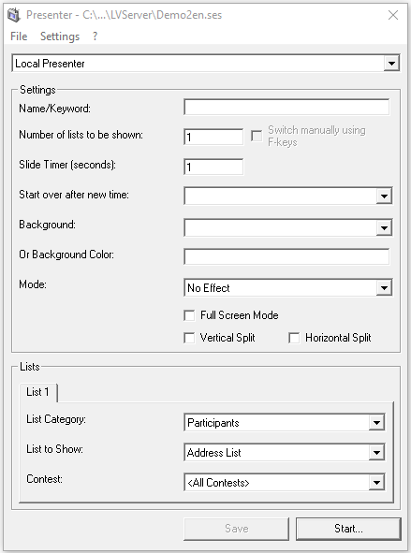411x553 pixels.
Task: Tick the Vertical Split checkbox
Action: (x=189, y=338)
